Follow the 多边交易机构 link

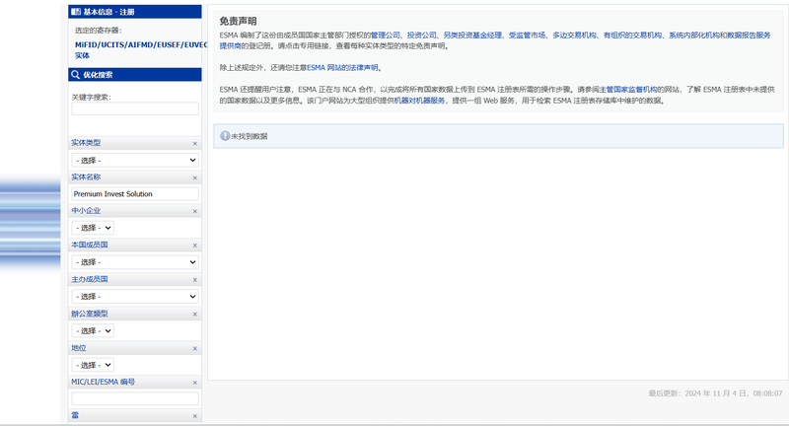click(574, 35)
